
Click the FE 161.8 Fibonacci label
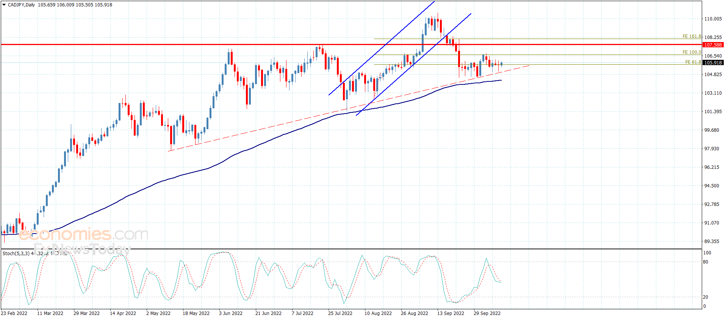[x=692, y=36]
